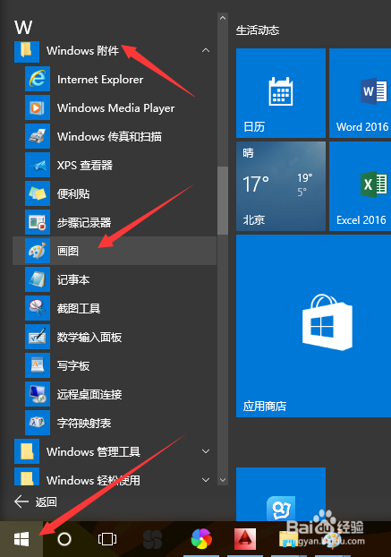This screenshot has width=391, height=557.
Task: Click the 字符映射表 icon
Action: [x=38, y=423]
